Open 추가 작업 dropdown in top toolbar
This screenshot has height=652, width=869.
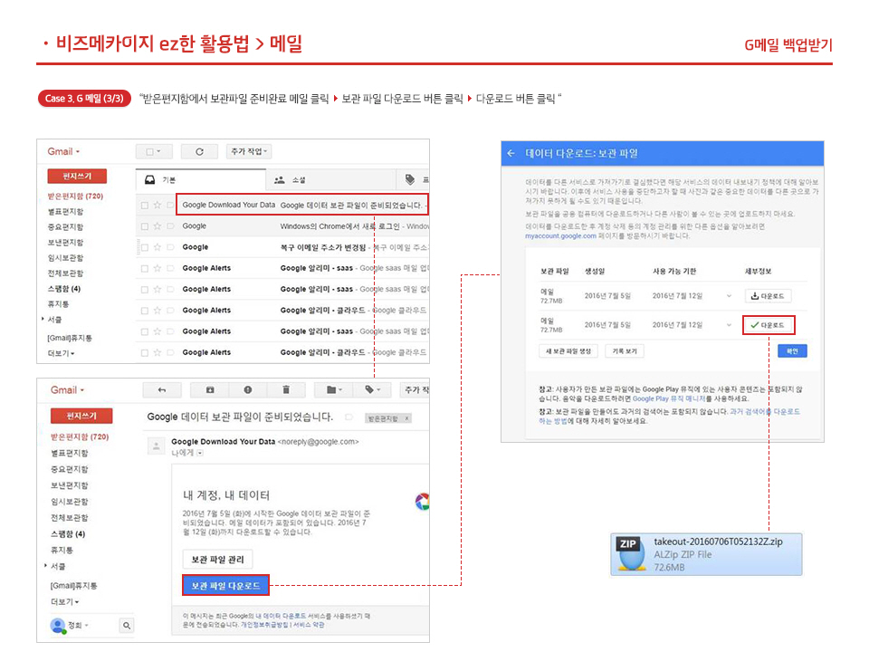click(249, 151)
